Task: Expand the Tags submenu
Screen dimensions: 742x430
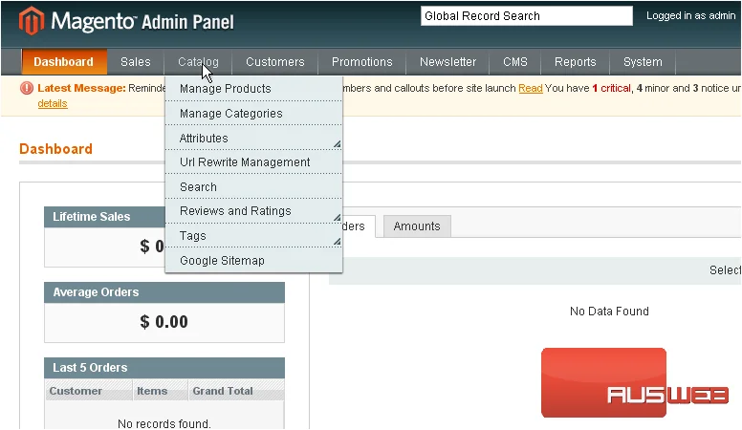Action: [253, 236]
